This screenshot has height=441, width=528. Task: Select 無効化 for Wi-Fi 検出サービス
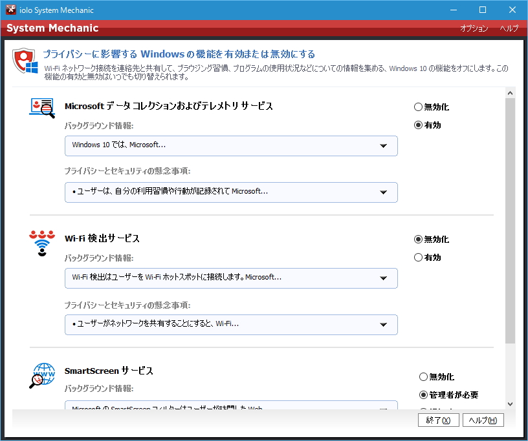click(x=432, y=240)
